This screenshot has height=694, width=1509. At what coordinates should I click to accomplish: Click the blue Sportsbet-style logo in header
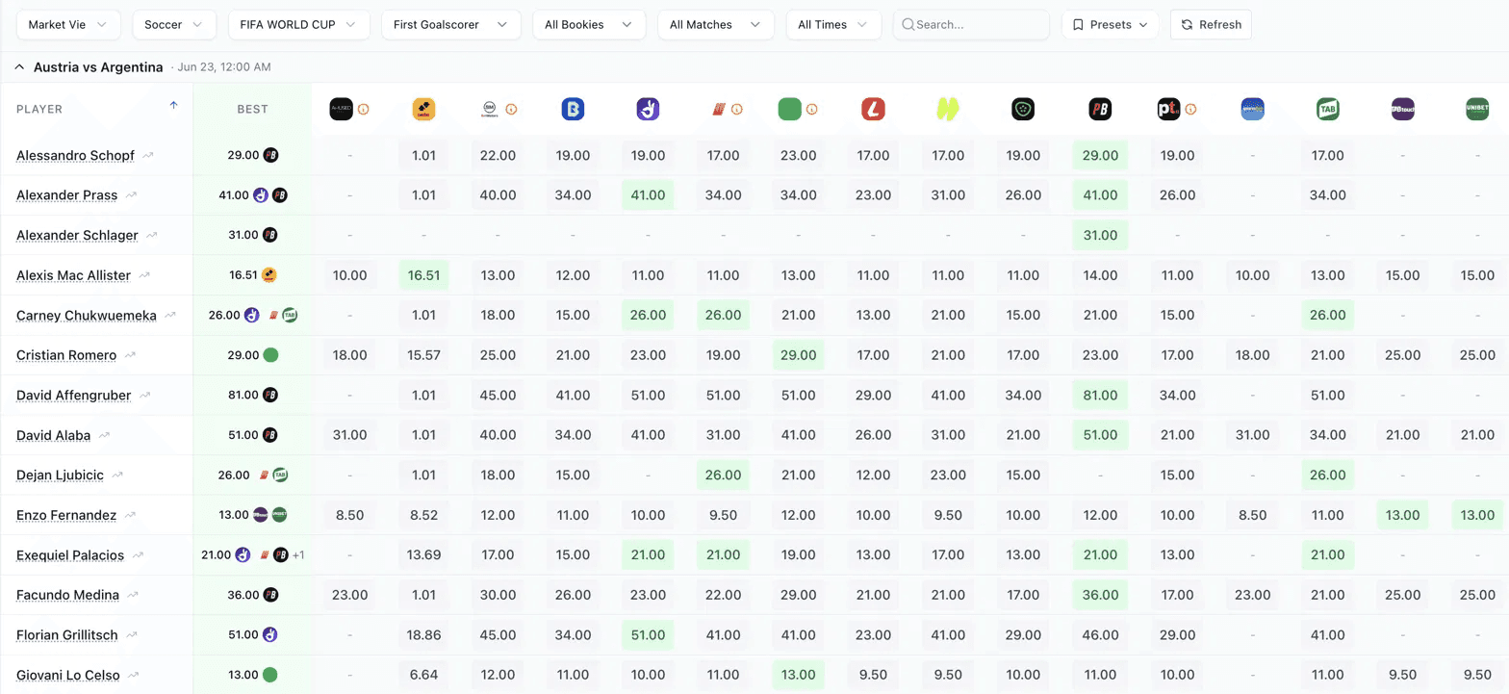1253,110
